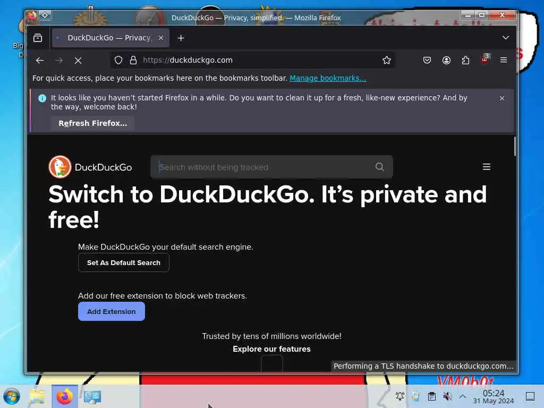Click the page vertical scrollbar
The image size is (544, 408).
pyautogui.click(x=515, y=147)
